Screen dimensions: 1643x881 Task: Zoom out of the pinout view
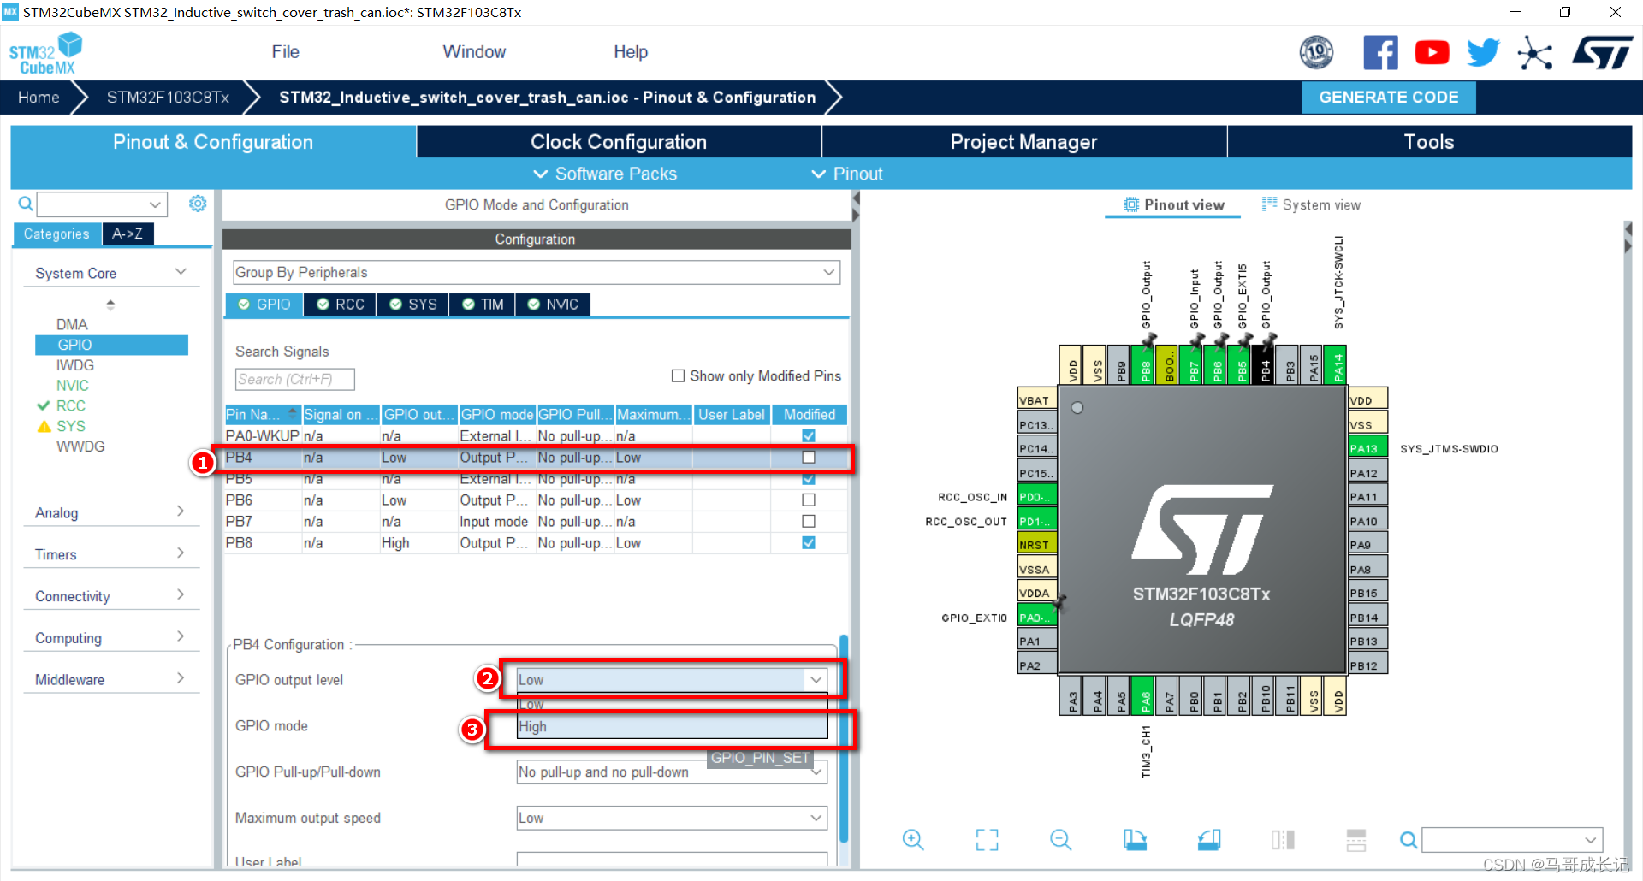[x=1060, y=840]
